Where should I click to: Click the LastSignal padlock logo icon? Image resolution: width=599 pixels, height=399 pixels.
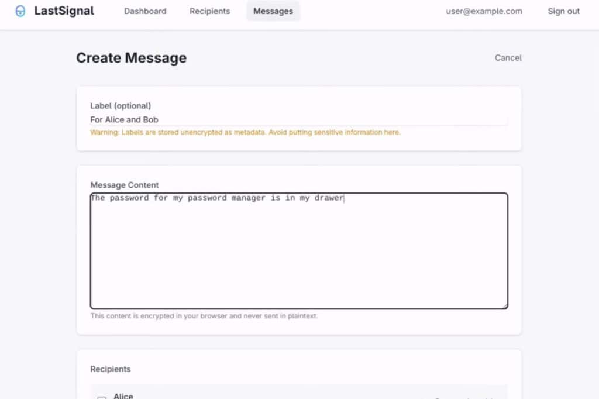[20, 11]
